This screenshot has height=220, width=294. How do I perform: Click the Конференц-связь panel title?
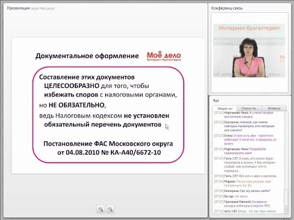pos(227,9)
